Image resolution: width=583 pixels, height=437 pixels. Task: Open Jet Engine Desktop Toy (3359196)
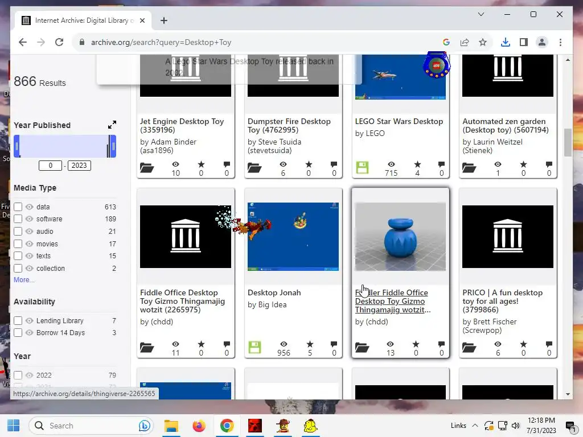tap(182, 126)
